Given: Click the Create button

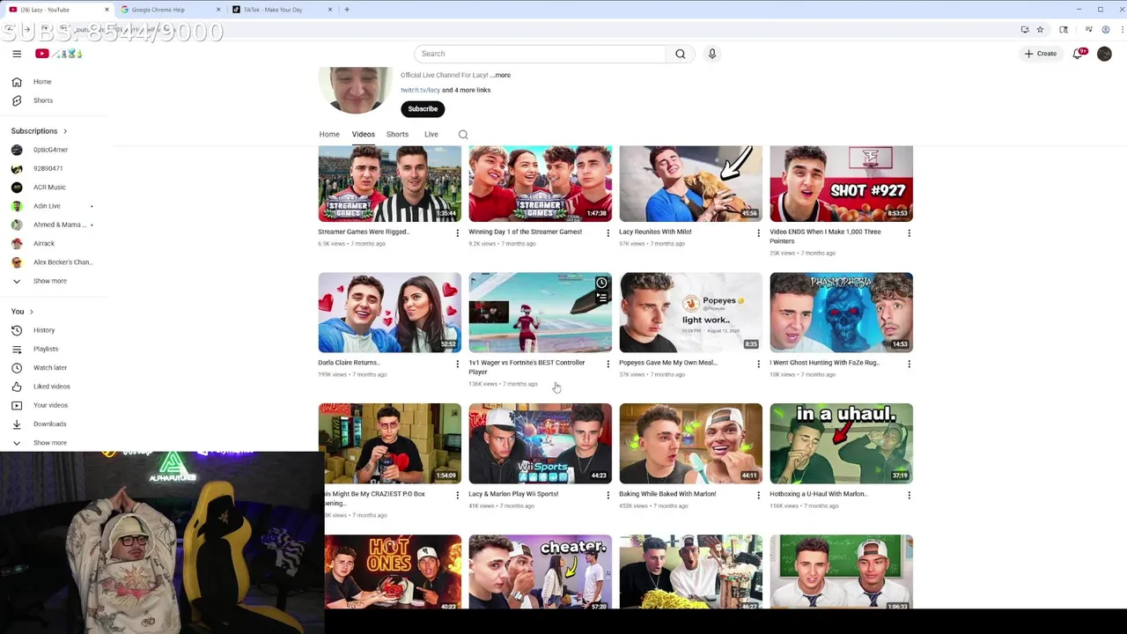Looking at the screenshot, I should tap(1041, 54).
